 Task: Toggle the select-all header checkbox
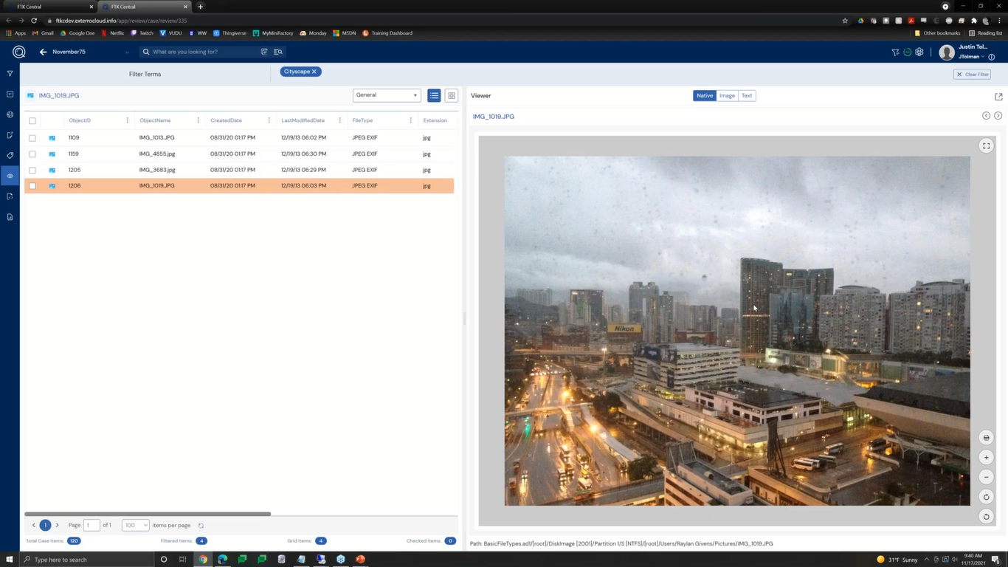(32, 120)
